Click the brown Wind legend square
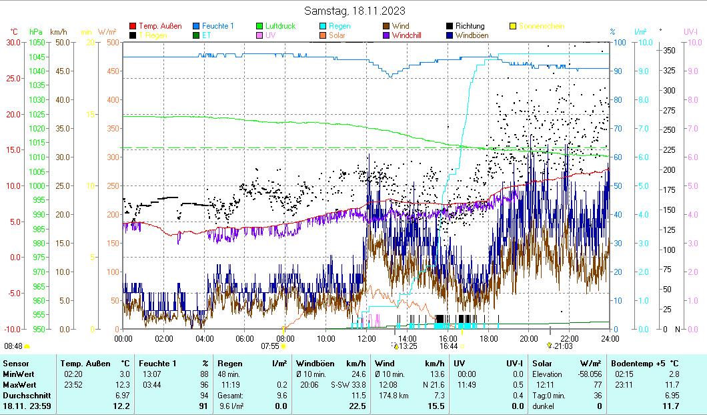This screenshot has width=707, height=415. 387,27
